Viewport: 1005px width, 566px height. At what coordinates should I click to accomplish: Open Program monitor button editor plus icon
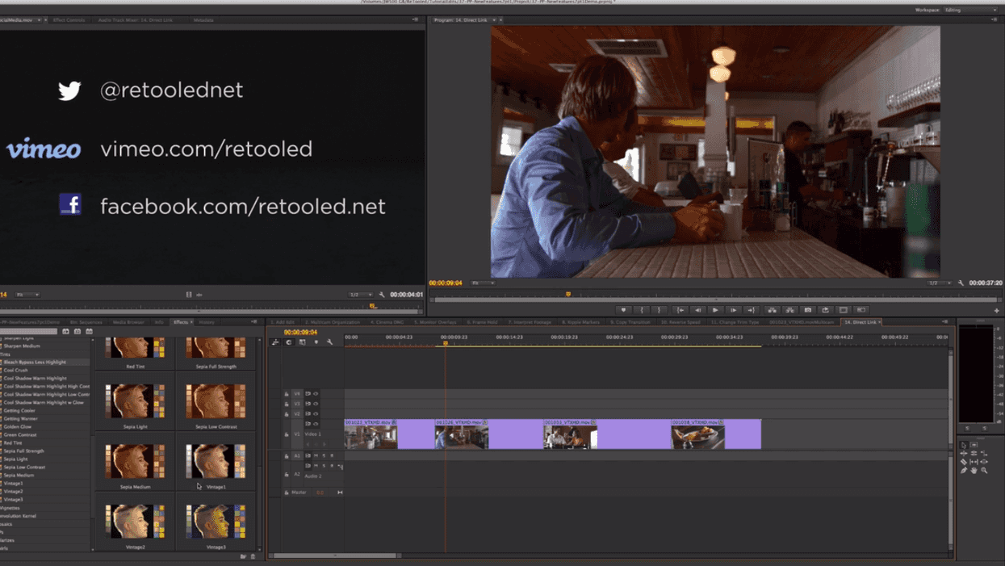click(x=997, y=311)
